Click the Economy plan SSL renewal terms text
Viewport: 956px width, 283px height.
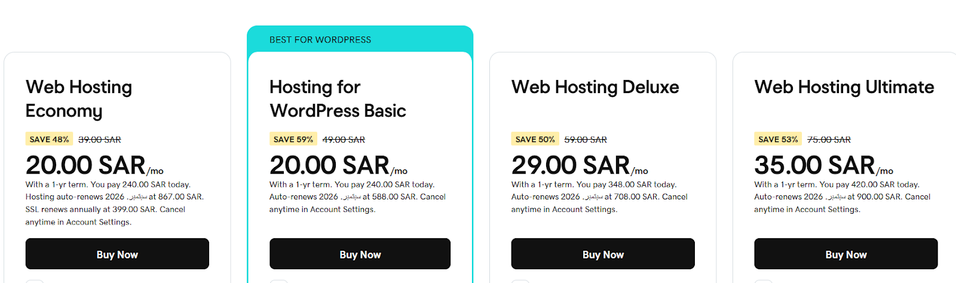tap(105, 210)
